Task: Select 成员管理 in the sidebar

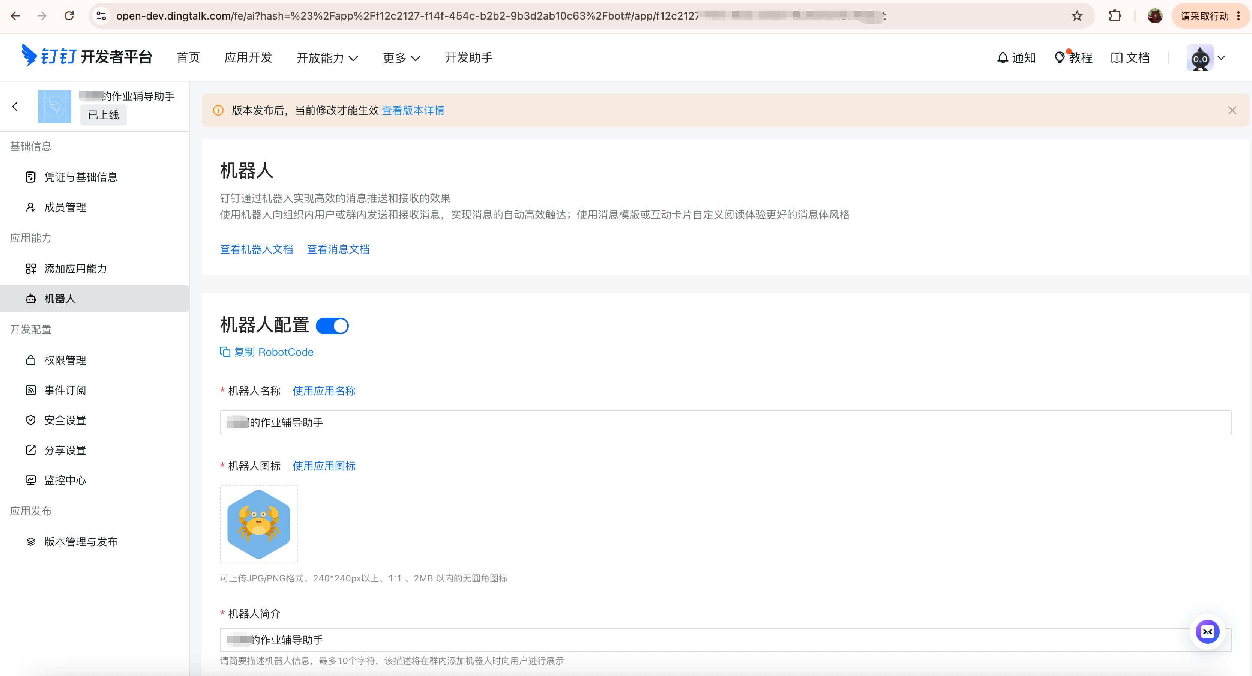Action: click(x=95, y=207)
